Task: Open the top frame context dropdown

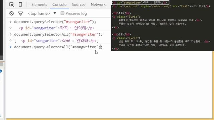Action: [x=42, y=13]
